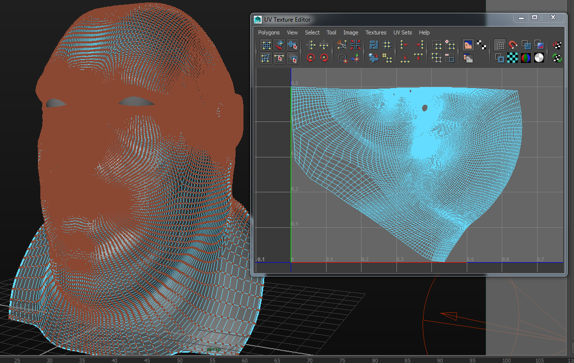Open the Select menu
Image resolution: width=574 pixels, height=363 pixels.
(312, 32)
